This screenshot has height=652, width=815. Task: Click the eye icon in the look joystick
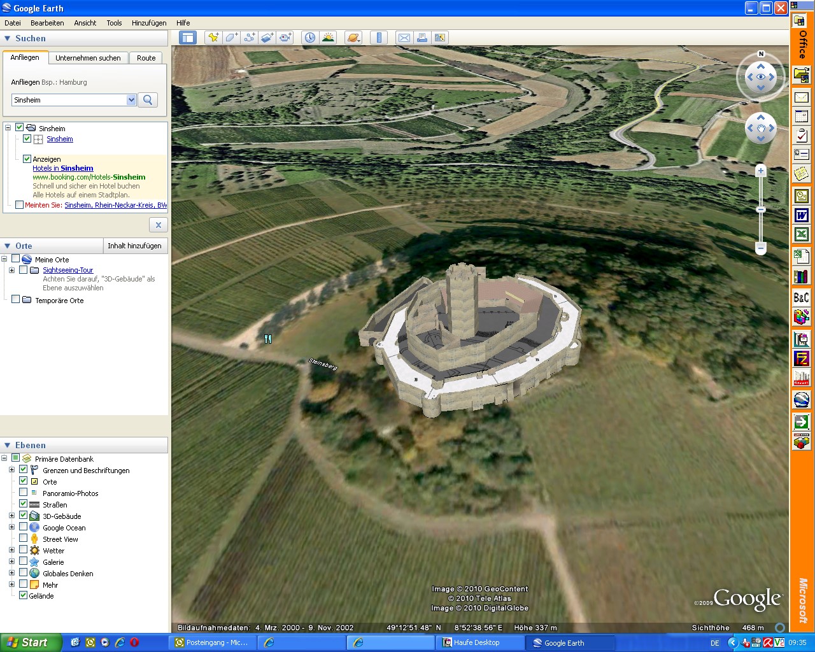761,77
